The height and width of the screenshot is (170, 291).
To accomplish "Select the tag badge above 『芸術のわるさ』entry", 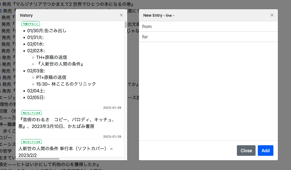I will 32,113.
